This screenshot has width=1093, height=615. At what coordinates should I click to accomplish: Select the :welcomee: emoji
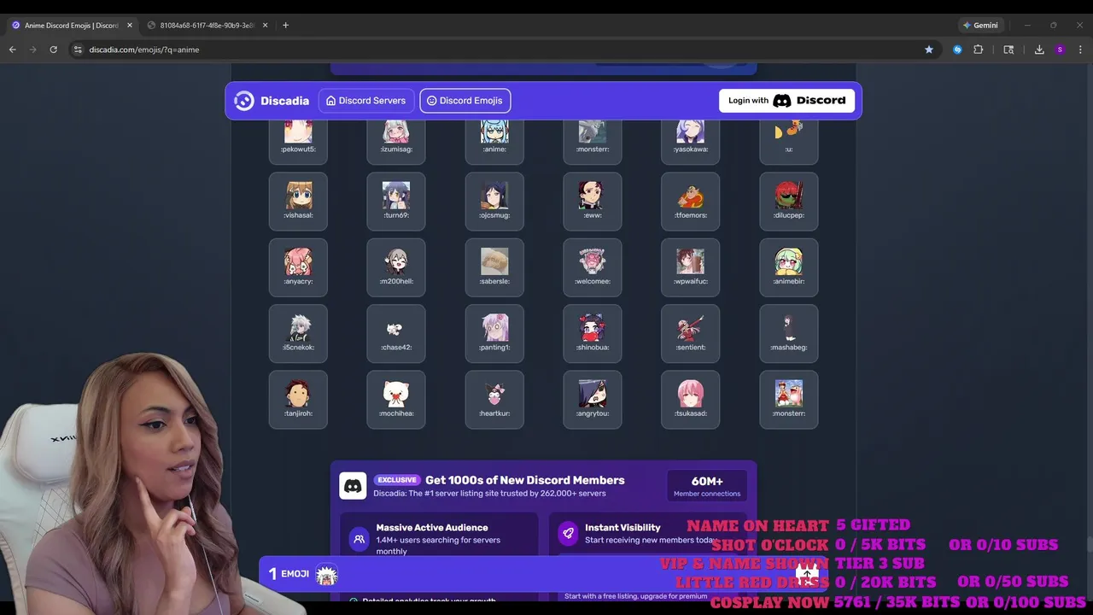pyautogui.click(x=593, y=267)
